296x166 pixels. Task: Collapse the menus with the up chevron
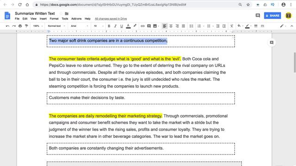tap(292, 26)
